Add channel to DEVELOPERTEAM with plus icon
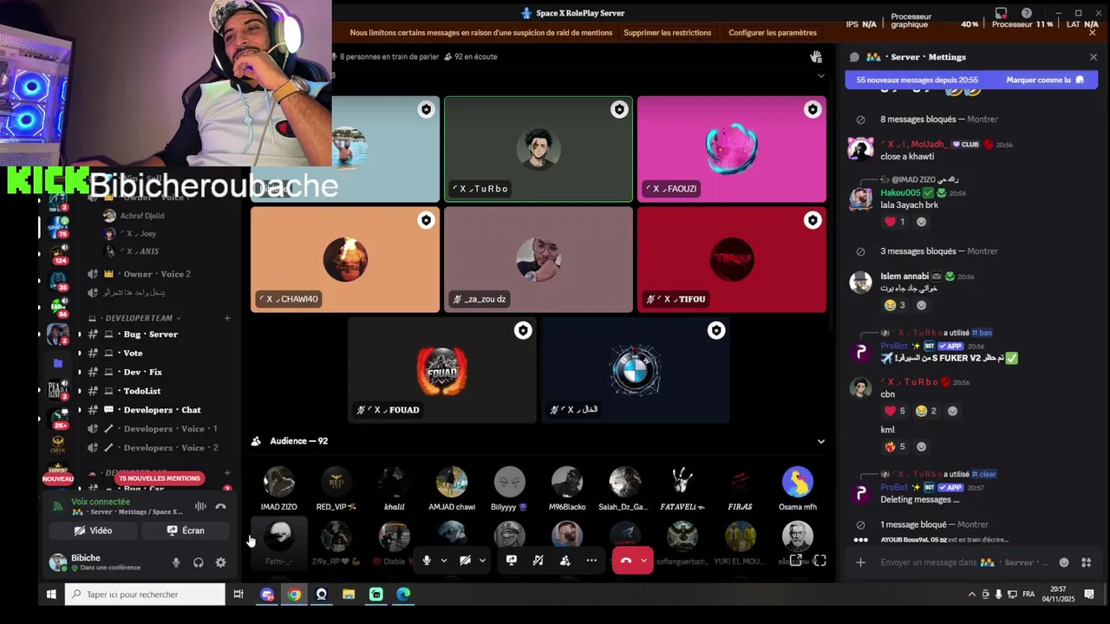The width and height of the screenshot is (1110, 624). pyautogui.click(x=227, y=318)
